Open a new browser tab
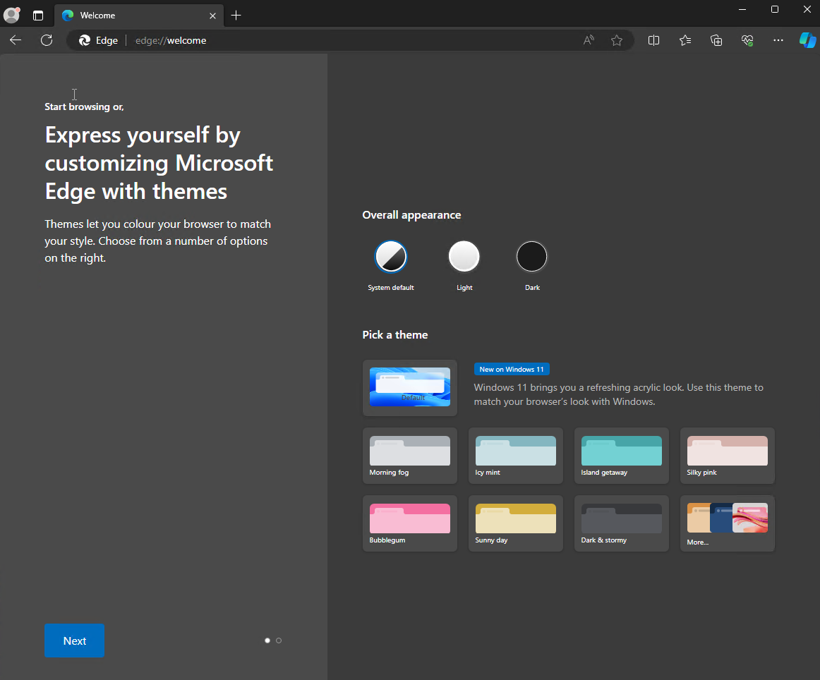The width and height of the screenshot is (820, 680). tap(236, 15)
